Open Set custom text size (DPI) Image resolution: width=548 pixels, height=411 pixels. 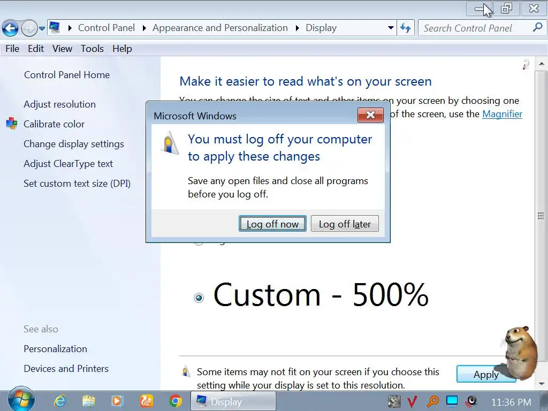coord(77,184)
